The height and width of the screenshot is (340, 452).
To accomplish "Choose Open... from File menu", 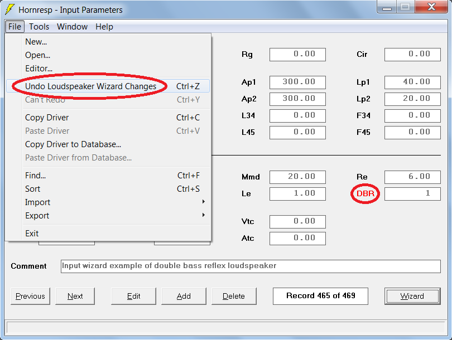I will click(108, 55).
